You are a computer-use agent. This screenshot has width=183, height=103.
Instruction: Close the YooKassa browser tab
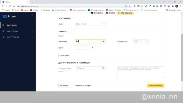click(x=28, y=2)
